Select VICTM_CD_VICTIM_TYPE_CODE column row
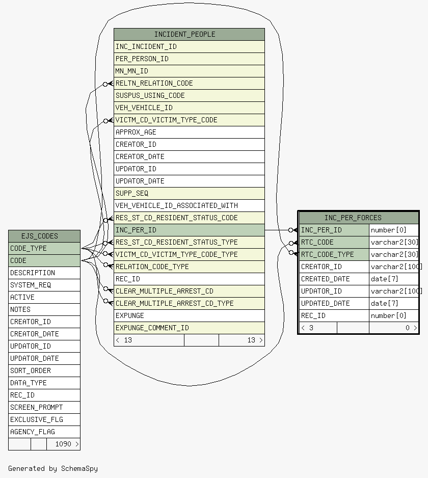428x478 pixels. pyautogui.click(x=189, y=120)
